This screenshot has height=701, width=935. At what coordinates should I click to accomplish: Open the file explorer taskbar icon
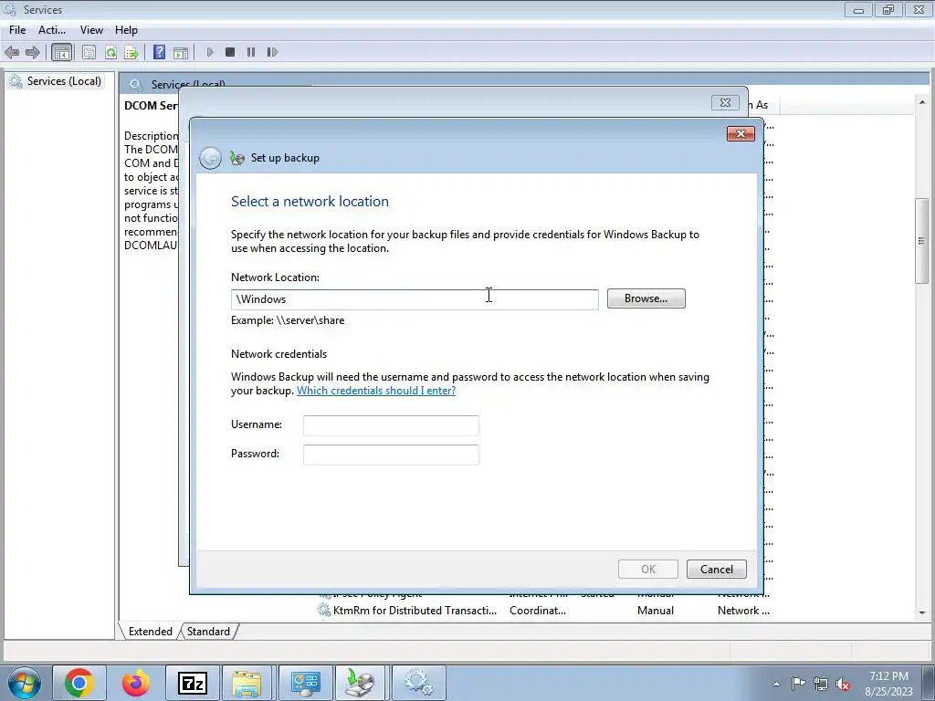247,683
